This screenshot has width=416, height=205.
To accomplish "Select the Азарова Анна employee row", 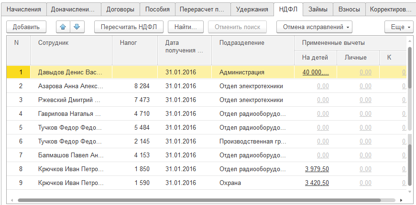I will click(x=70, y=86).
